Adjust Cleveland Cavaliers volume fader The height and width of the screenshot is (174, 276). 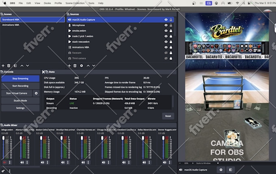(x=123, y=138)
